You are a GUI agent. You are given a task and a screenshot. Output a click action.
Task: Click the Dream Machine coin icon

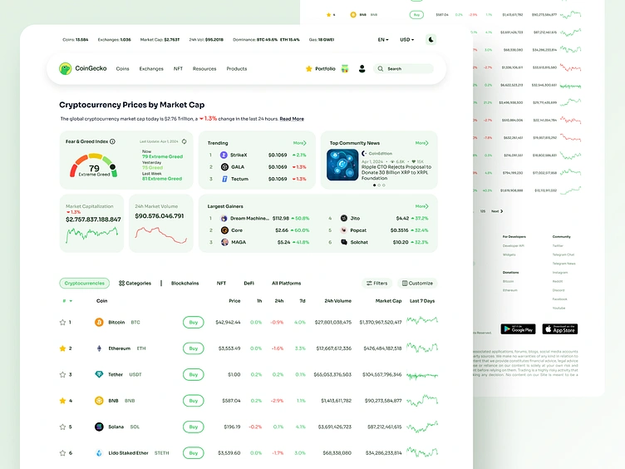point(224,218)
